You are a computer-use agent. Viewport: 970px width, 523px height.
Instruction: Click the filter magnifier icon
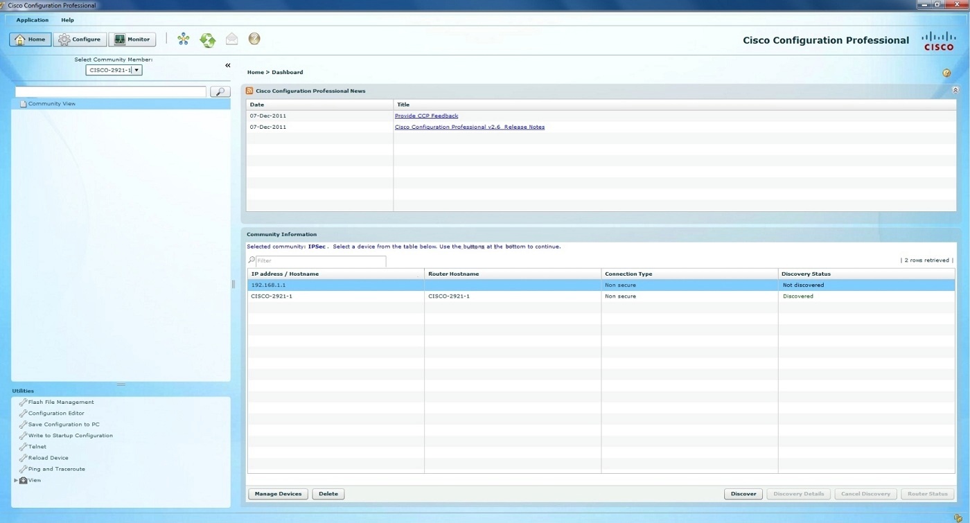(x=252, y=260)
